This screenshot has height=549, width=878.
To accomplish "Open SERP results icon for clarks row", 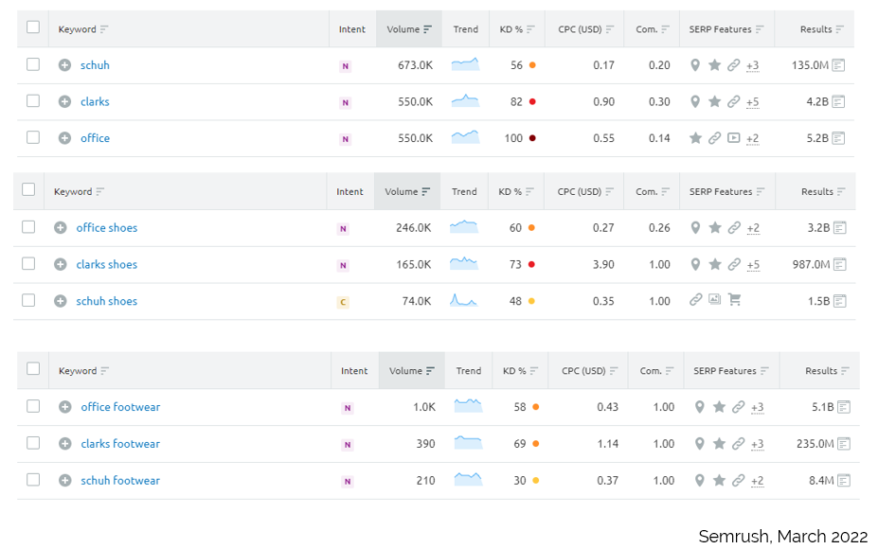I will (x=838, y=102).
